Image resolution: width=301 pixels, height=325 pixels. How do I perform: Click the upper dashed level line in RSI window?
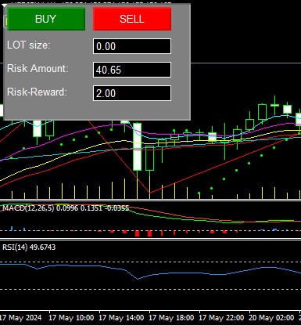(x=150, y=262)
